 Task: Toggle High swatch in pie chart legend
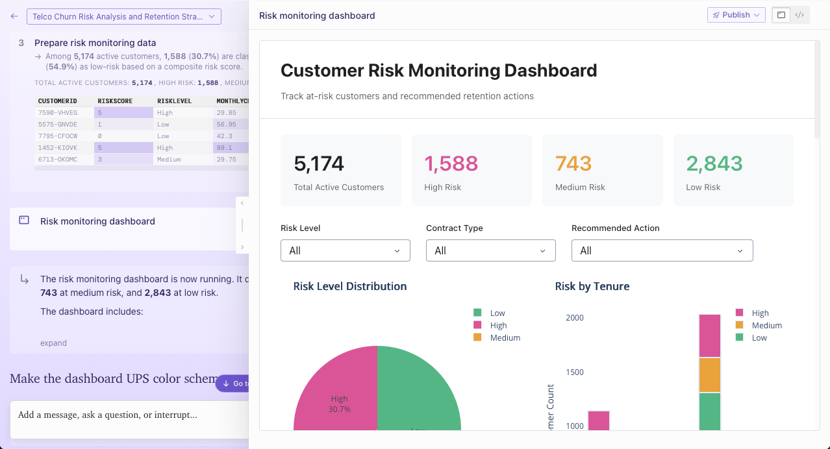[477, 325]
